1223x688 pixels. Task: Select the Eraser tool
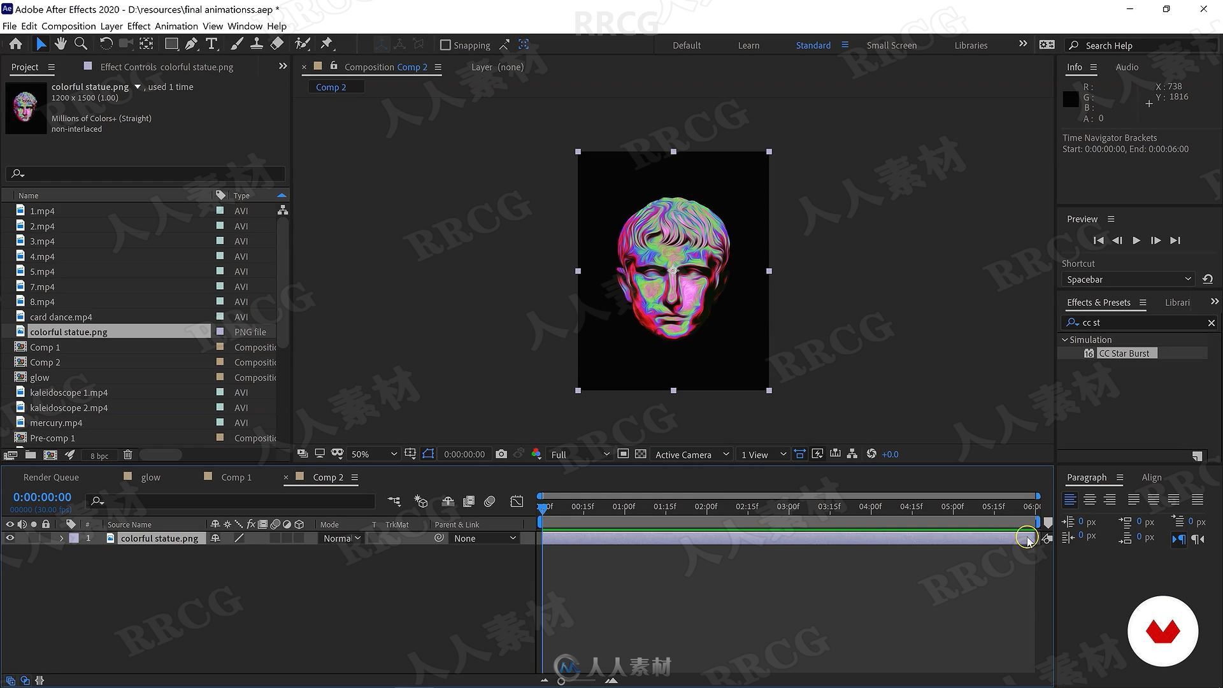276,44
